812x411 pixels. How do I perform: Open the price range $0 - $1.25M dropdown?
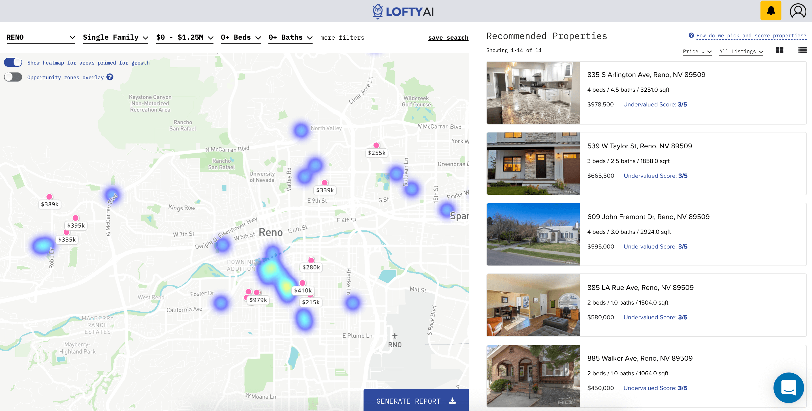tap(184, 38)
